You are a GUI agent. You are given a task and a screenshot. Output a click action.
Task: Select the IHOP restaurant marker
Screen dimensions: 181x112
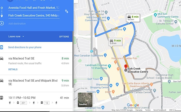pos(113,92)
